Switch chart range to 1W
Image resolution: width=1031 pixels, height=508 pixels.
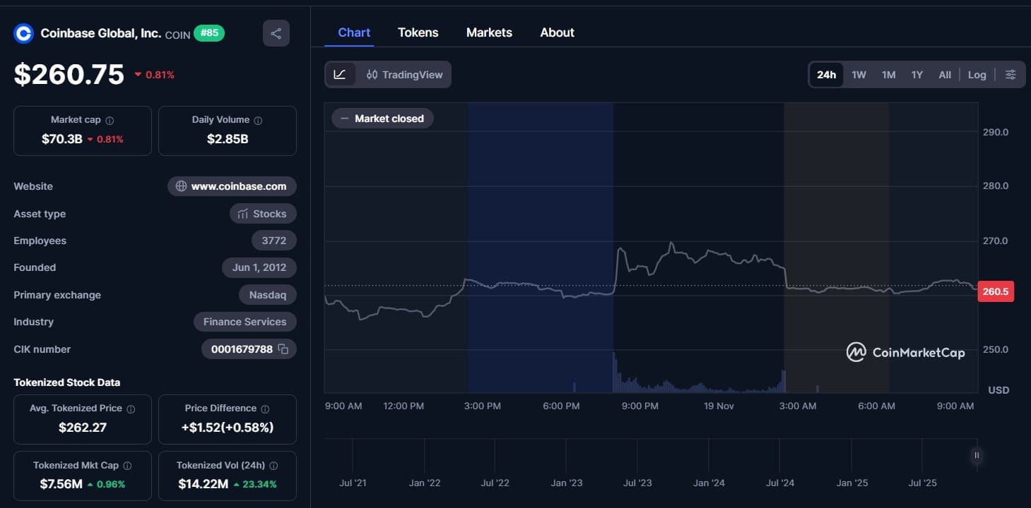click(x=859, y=74)
